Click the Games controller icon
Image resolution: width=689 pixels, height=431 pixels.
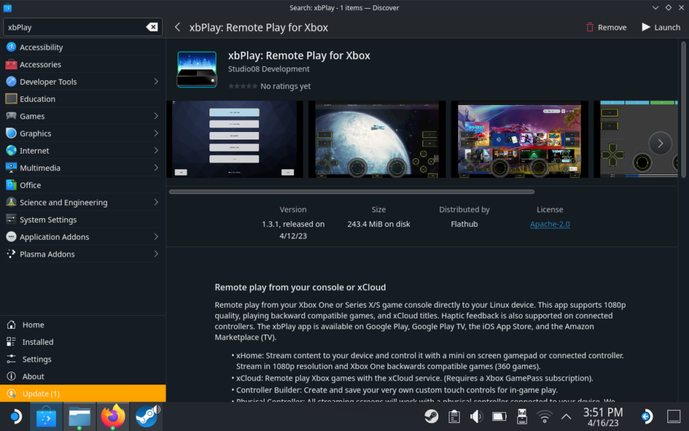[11, 116]
